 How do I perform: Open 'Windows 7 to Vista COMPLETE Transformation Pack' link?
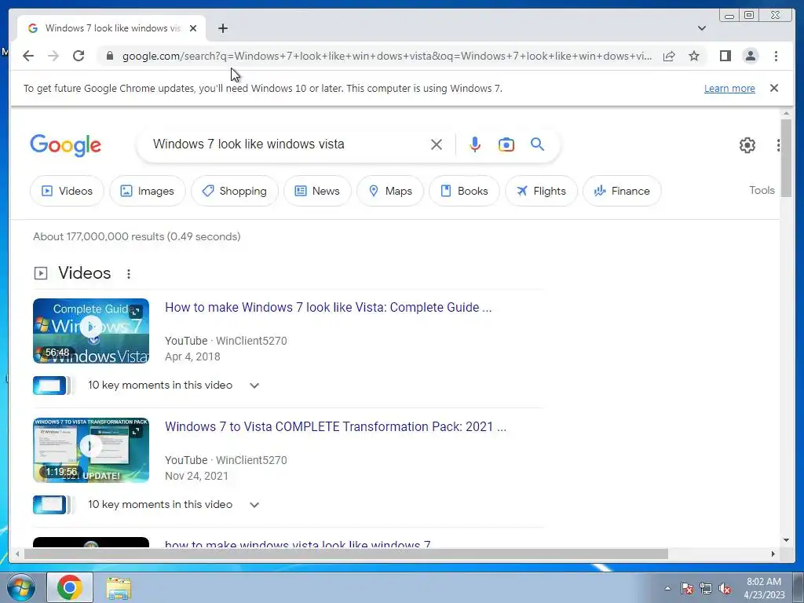pyautogui.click(x=335, y=426)
